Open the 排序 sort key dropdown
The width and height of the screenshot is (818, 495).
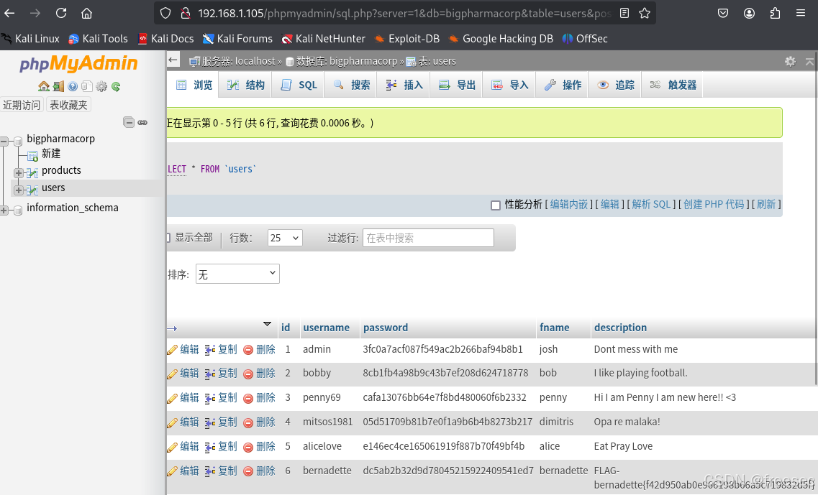pos(237,274)
